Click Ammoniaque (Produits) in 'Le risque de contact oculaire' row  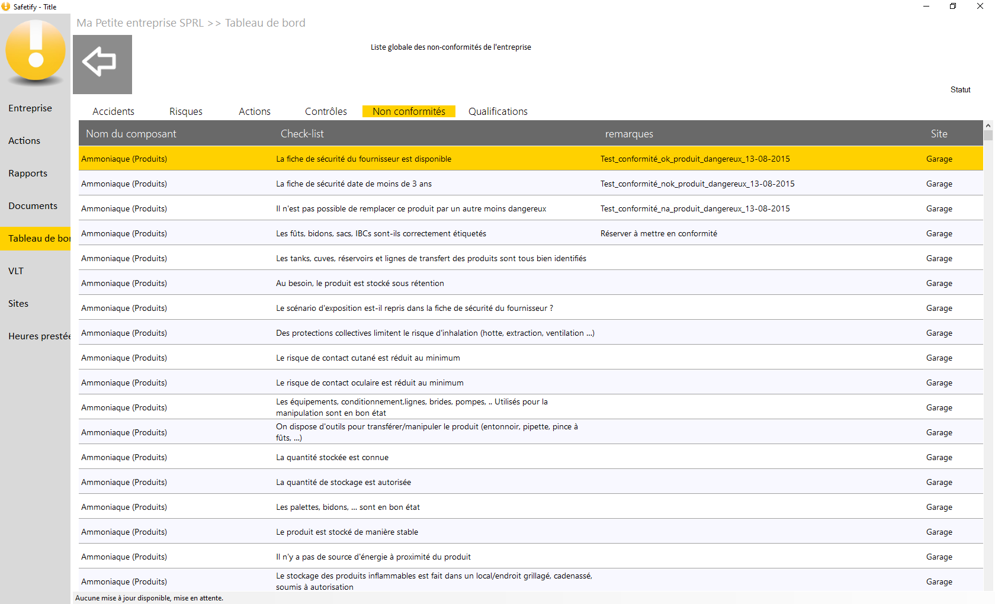[x=124, y=383]
